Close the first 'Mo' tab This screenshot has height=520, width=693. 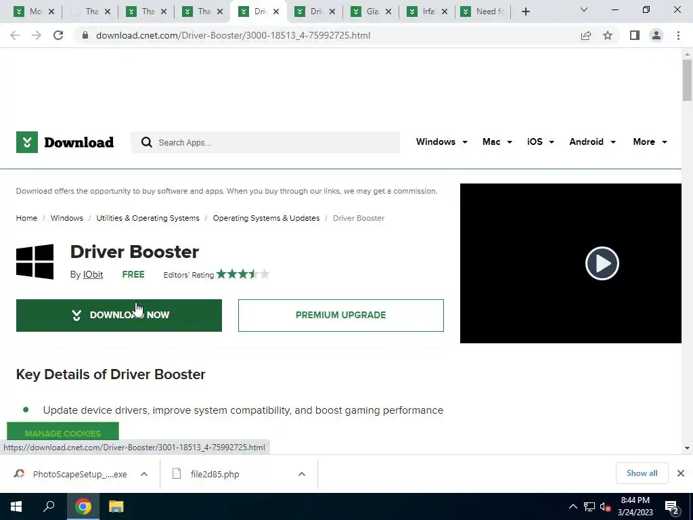coord(51,12)
